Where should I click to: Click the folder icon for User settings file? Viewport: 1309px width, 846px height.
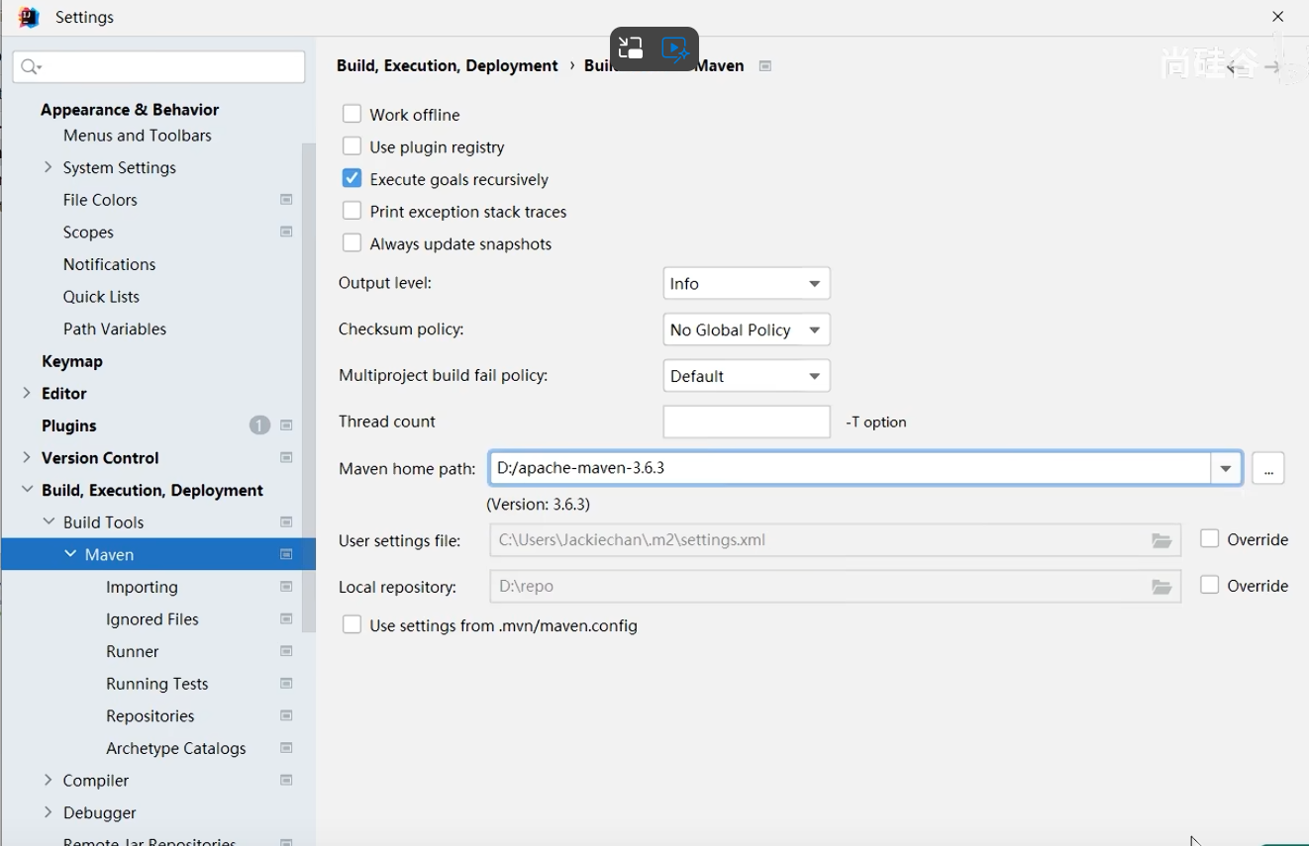[1161, 540]
